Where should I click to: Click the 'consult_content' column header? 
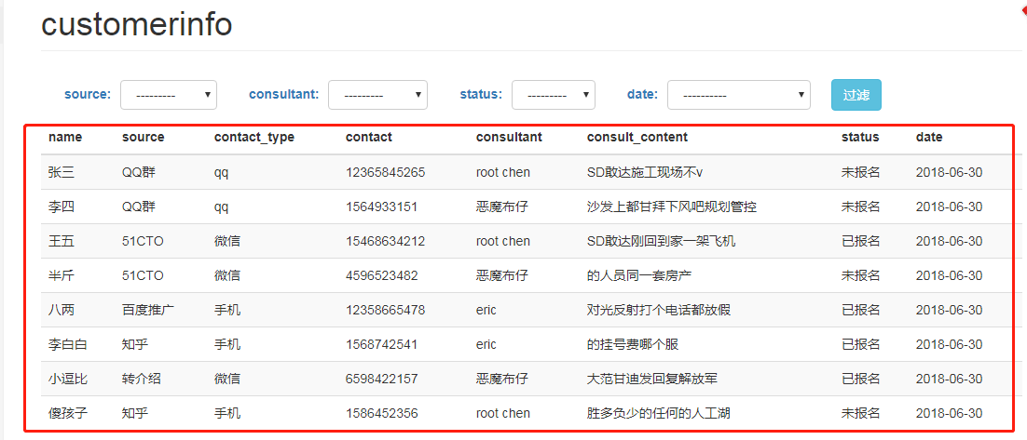637,138
